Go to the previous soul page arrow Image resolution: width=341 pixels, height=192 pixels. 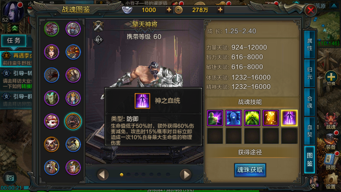point(103,175)
